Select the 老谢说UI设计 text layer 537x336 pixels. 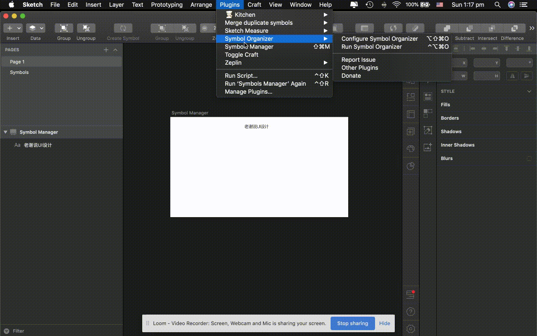(61, 145)
